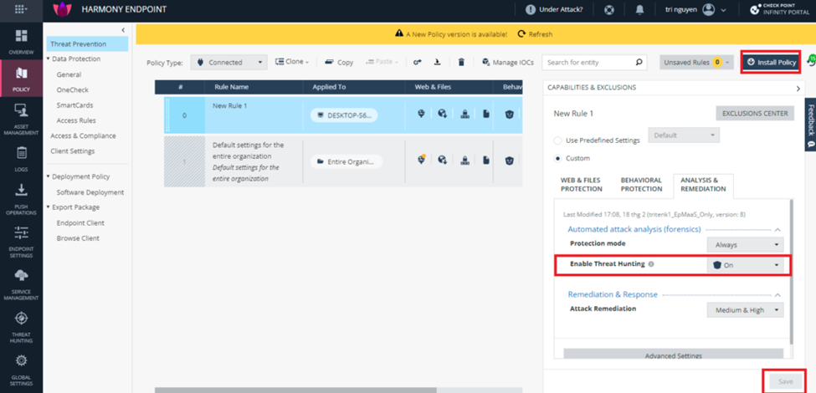
Task: Click the Copy toolbar button
Action: (339, 63)
